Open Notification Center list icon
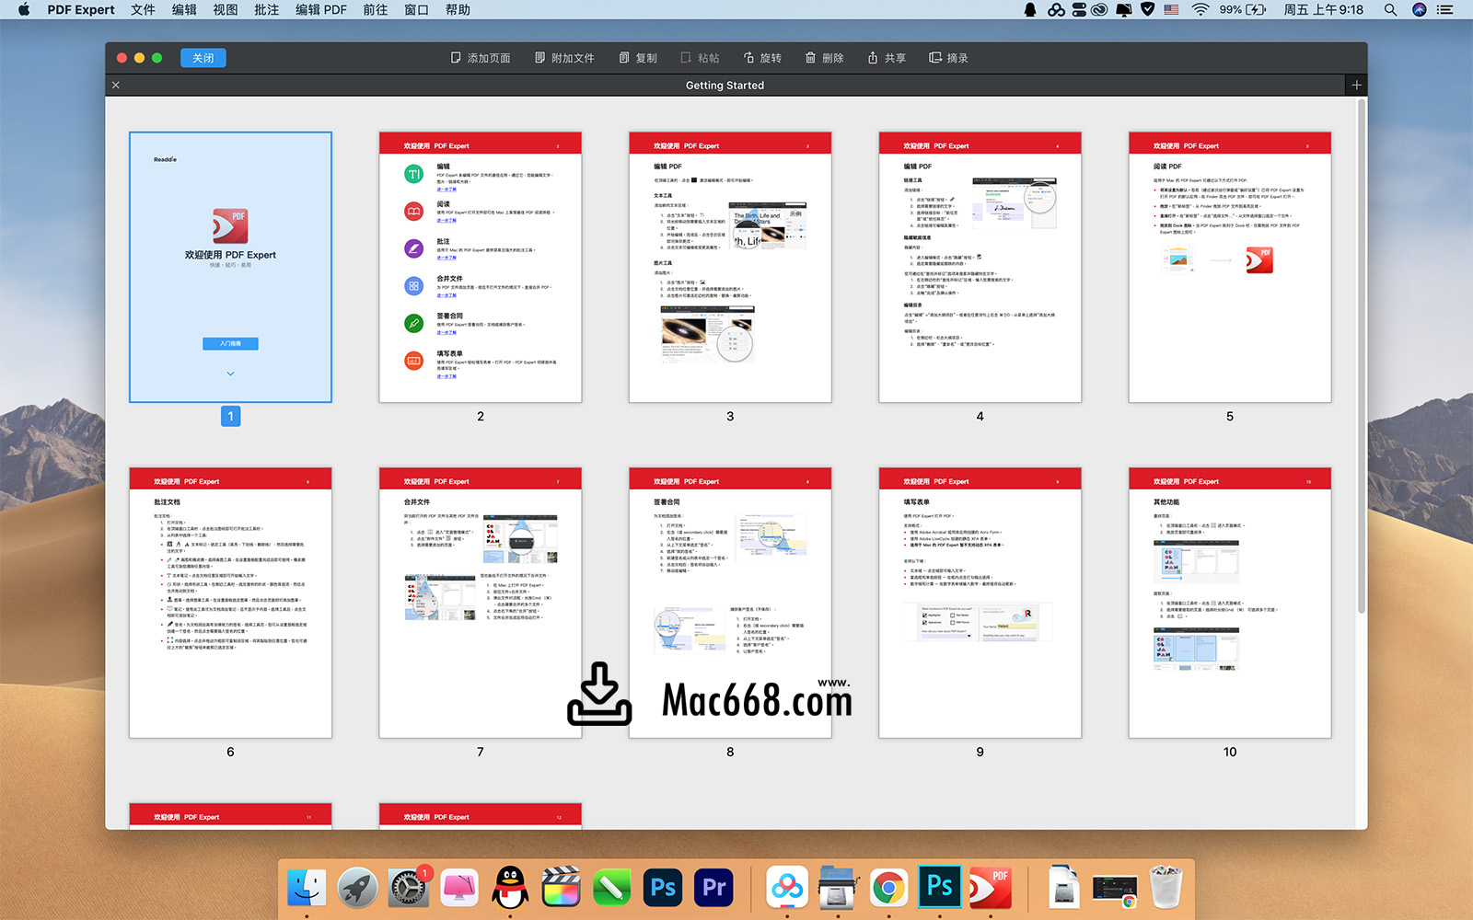 point(1445,9)
